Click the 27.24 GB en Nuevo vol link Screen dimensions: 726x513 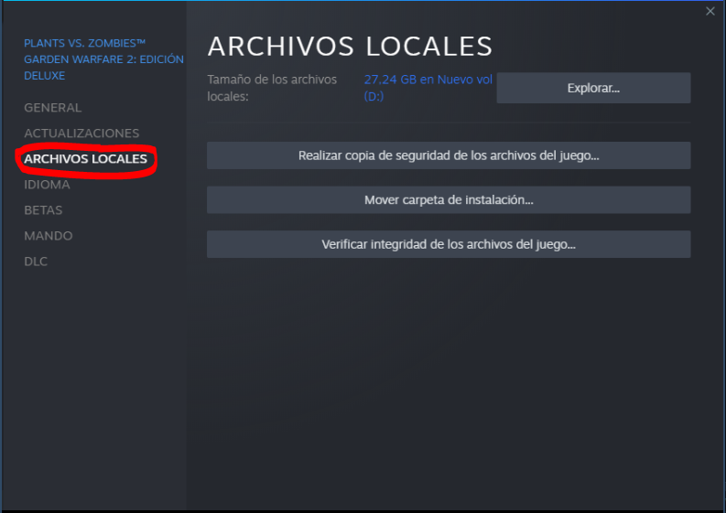428,80
